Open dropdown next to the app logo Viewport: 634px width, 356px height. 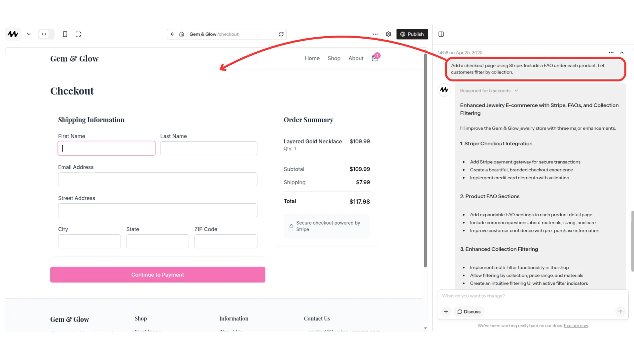pos(29,34)
